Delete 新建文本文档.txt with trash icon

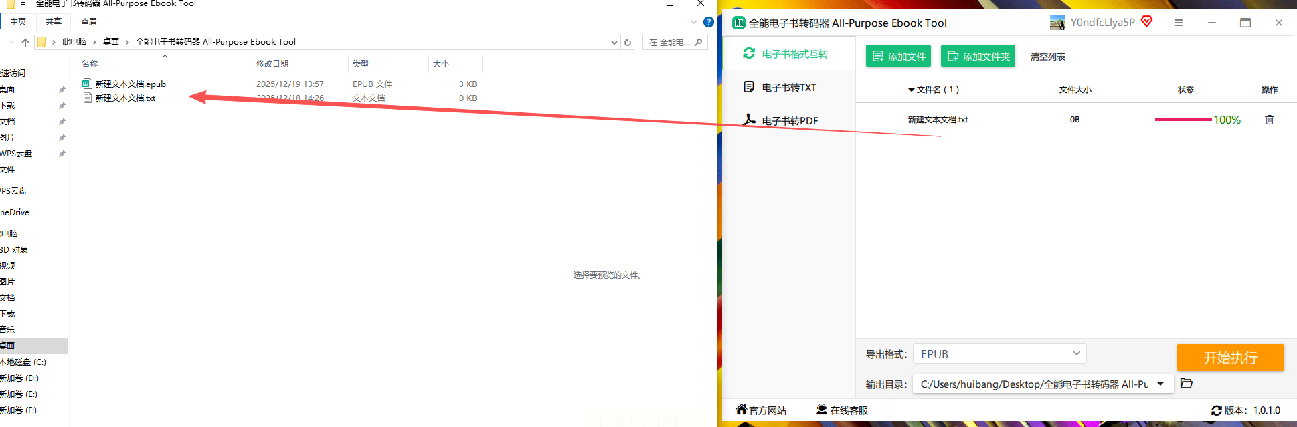pyautogui.click(x=1270, y=120)
